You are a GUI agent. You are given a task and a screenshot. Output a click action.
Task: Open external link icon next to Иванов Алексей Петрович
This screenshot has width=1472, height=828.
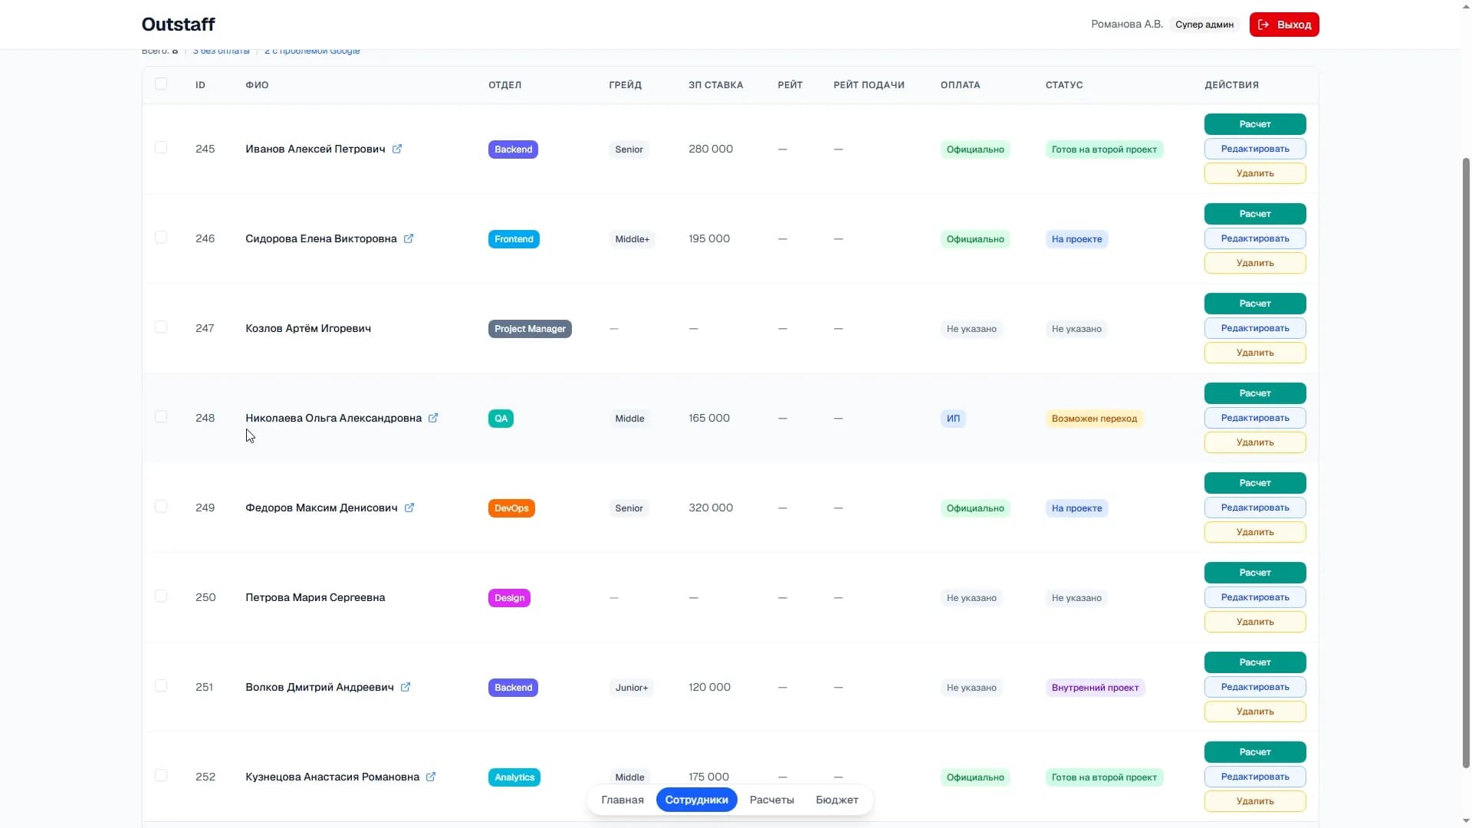click(397, 149)
